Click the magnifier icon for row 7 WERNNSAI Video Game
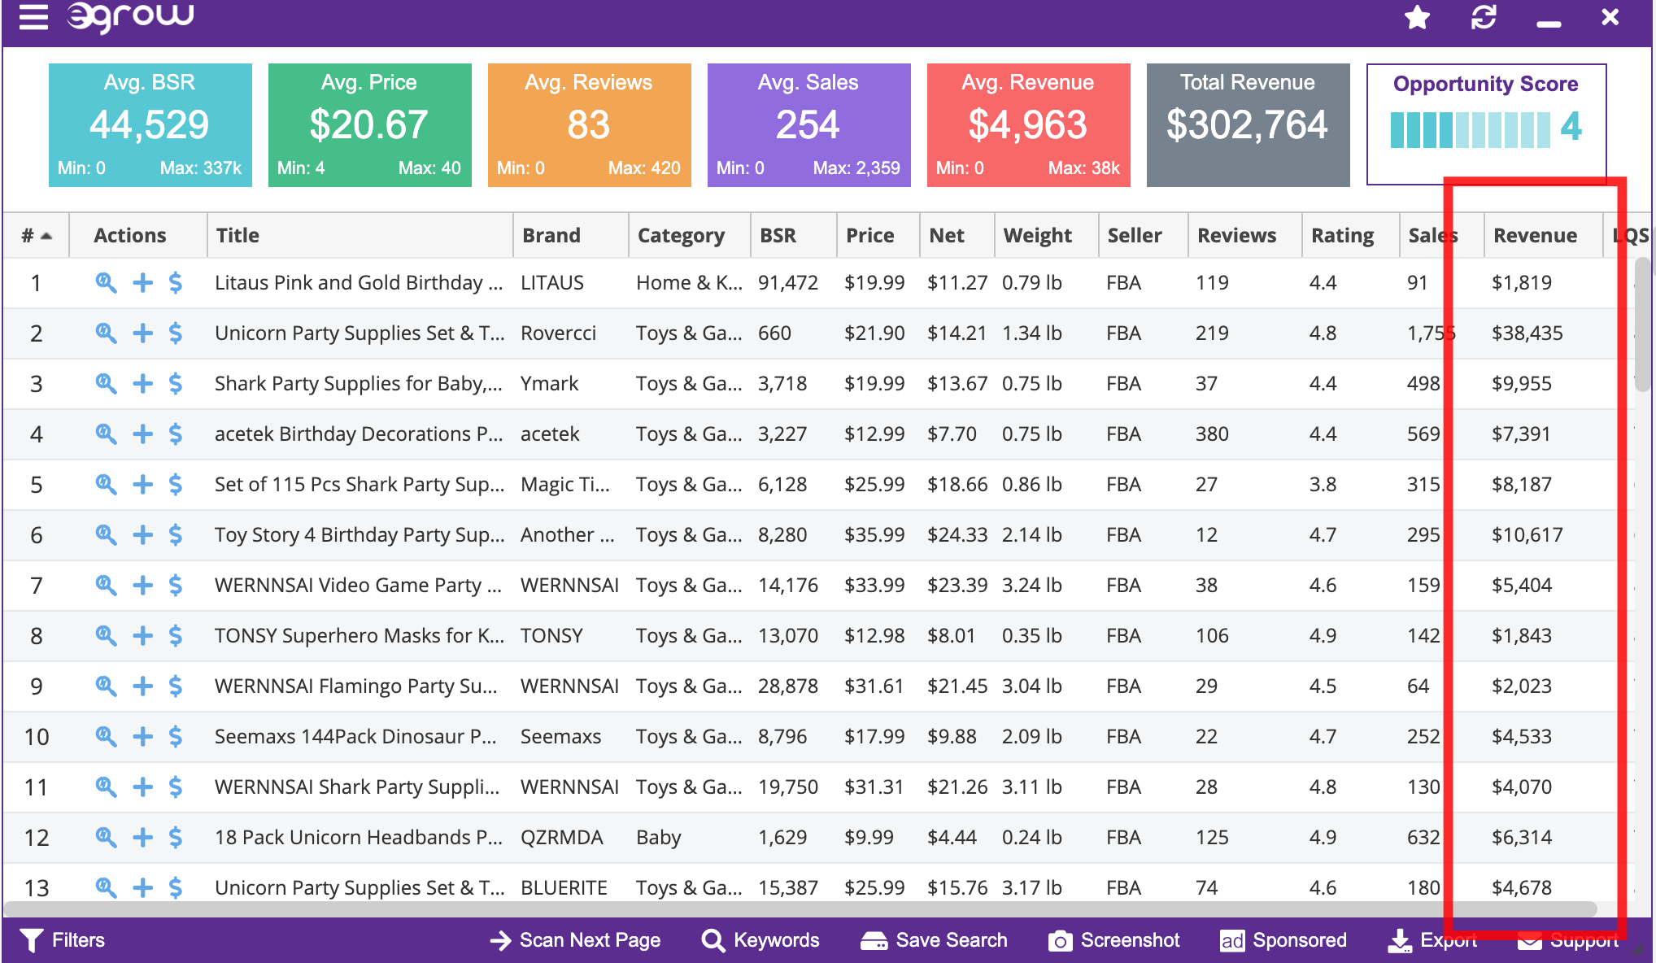 pos(106,585)
